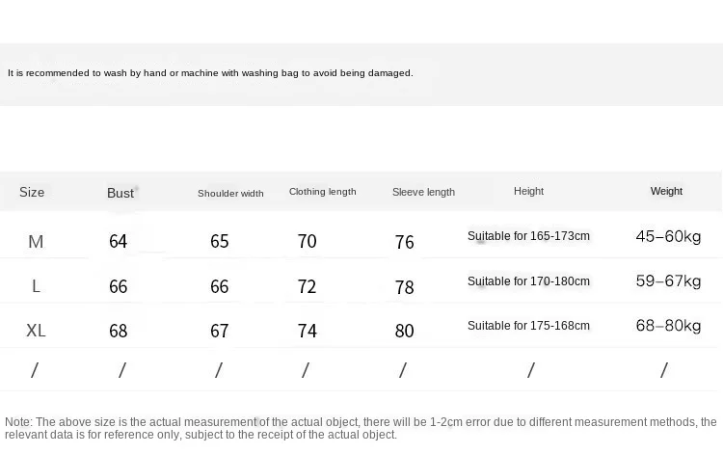Viewport: 723px width, 454px height.
Task: Select the XL size row label
Action: pos(36,331)
